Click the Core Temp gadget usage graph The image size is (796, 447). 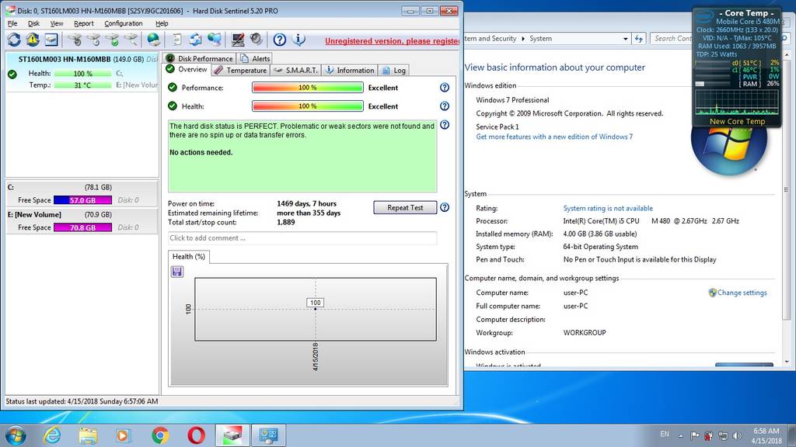pos(737,103)
